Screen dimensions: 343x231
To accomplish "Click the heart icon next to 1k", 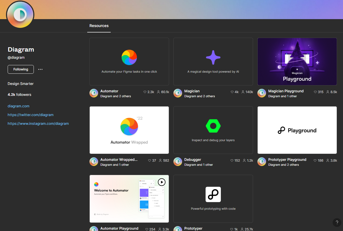I will pyautogui.click(x=232, y=229).
